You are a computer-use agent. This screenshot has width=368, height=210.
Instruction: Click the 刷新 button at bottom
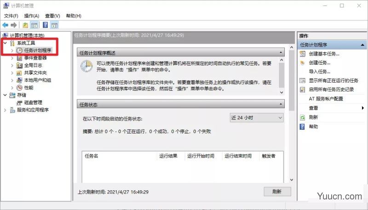[x=277, y=192]
